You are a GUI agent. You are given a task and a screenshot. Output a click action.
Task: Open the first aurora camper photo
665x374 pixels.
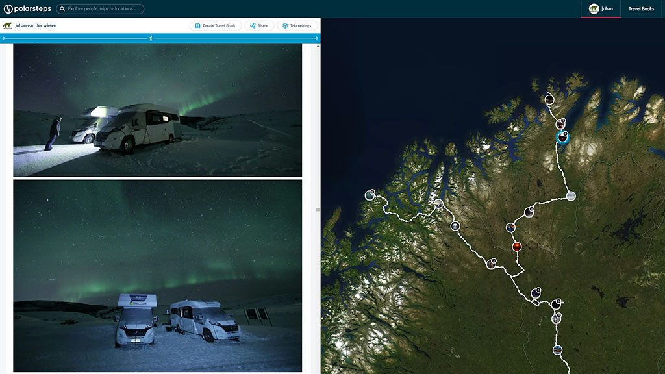(157, 110)
